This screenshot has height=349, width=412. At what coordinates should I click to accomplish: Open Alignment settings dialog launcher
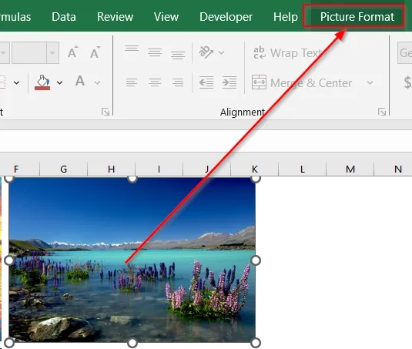(382, 112)
